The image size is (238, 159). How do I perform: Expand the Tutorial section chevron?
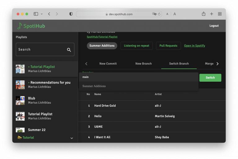click(72, 138)
